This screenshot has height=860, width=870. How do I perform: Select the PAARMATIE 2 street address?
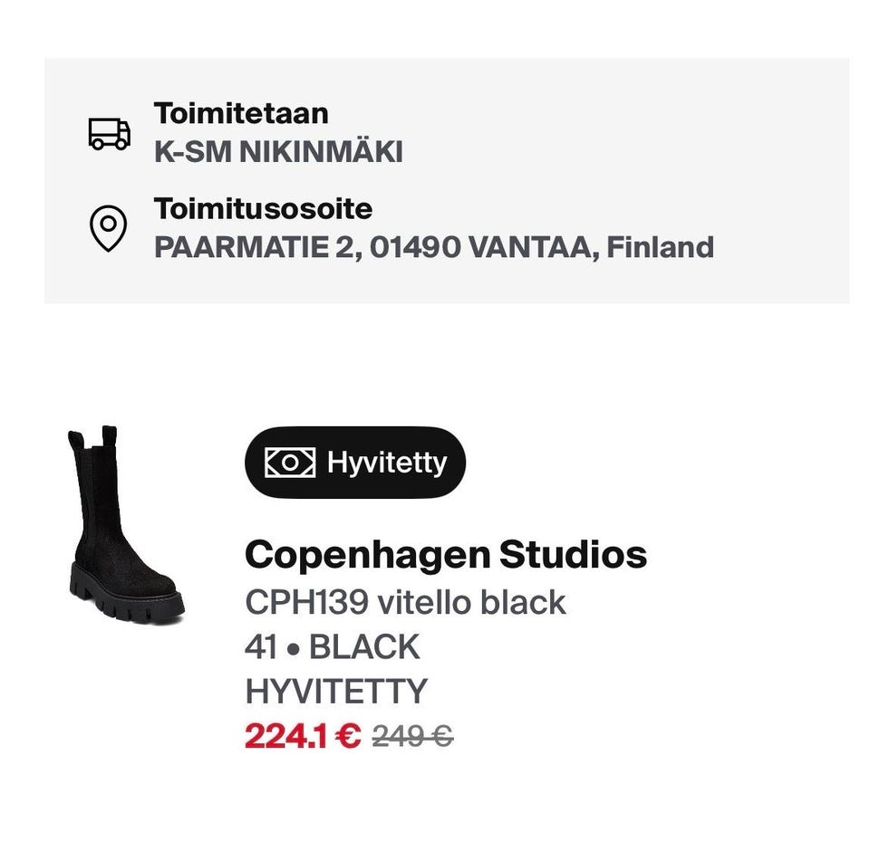pyautogui.click(x=252, y=247)
